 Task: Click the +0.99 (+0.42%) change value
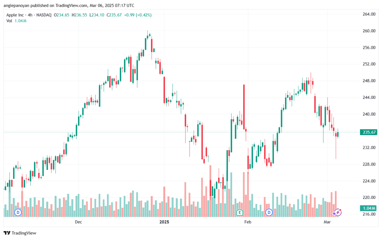138,15
